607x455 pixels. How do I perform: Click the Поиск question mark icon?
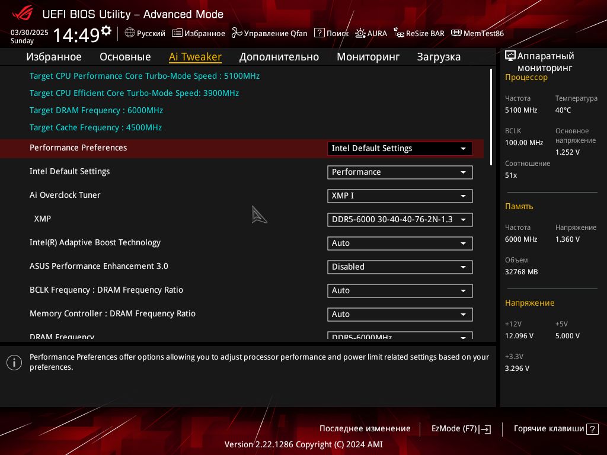point(319,33)
